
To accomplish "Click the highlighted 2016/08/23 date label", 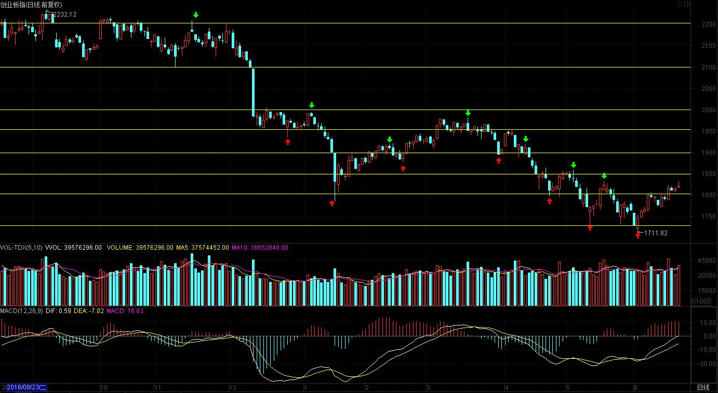I will (26, 388).
